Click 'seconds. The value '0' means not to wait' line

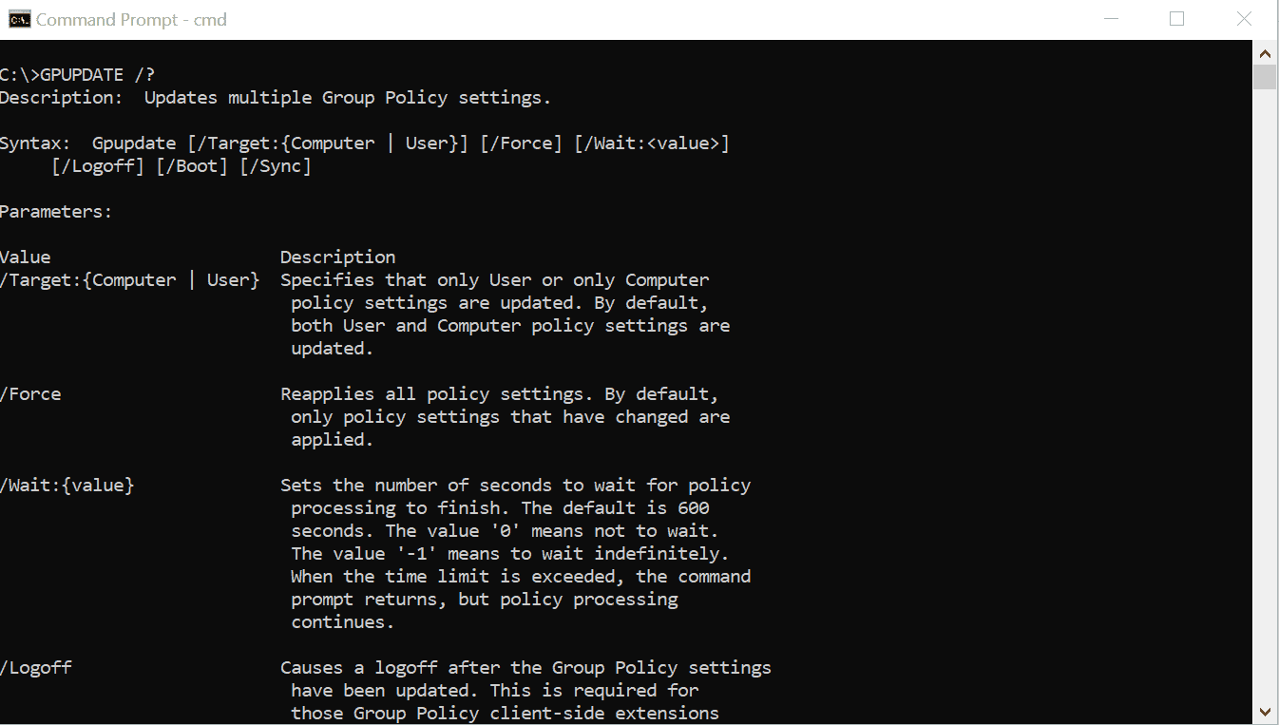point(506,531)
